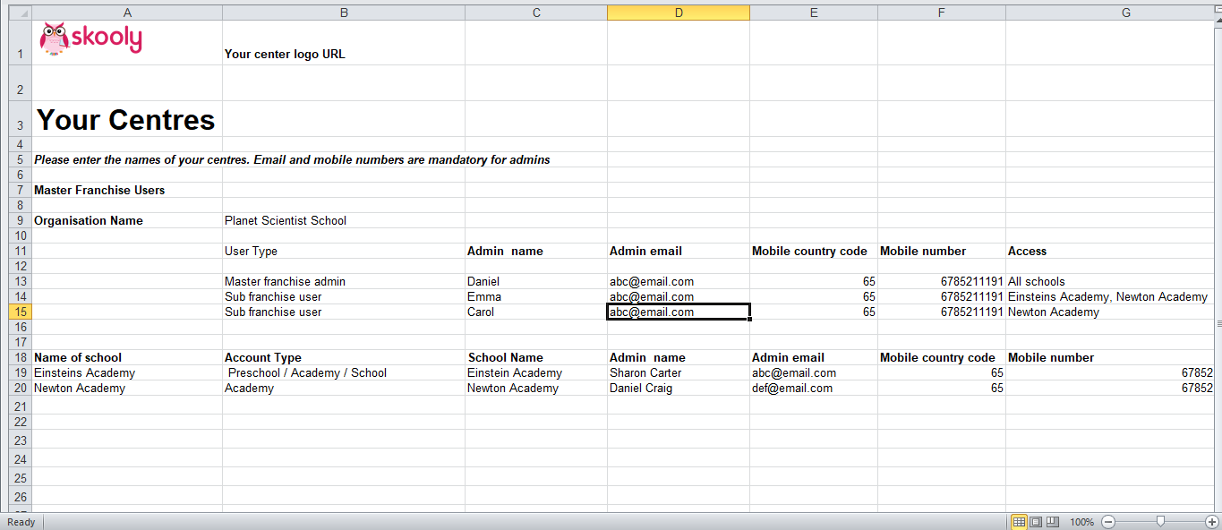Click the Select All corner box
Viewport: 1222px width, 530px height.
click(x=20, y=13)
